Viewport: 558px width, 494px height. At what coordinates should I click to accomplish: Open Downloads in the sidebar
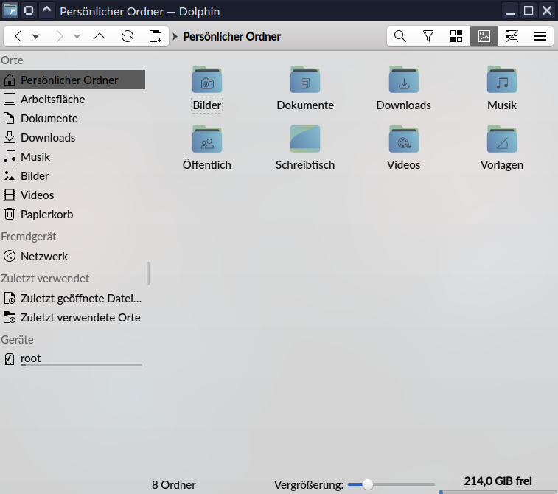coord(72,137)
